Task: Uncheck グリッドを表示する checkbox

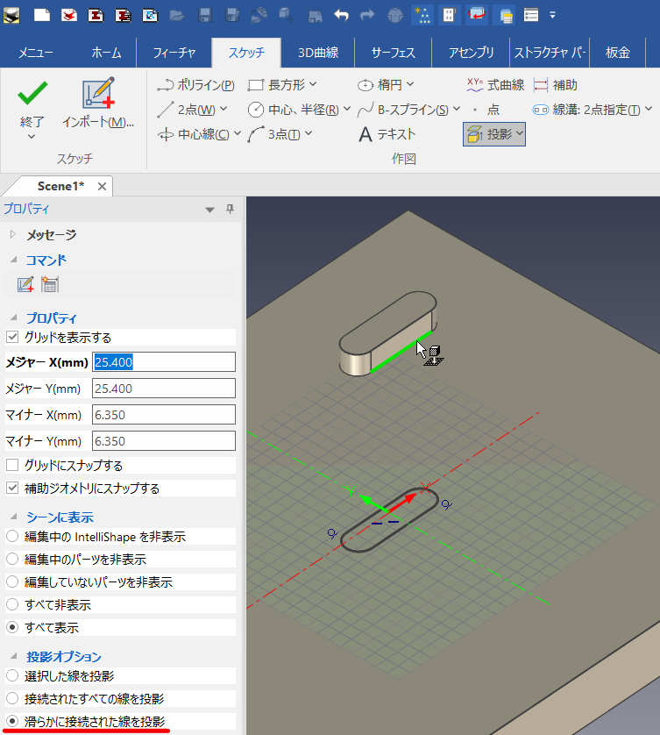Action: point(12,337)
